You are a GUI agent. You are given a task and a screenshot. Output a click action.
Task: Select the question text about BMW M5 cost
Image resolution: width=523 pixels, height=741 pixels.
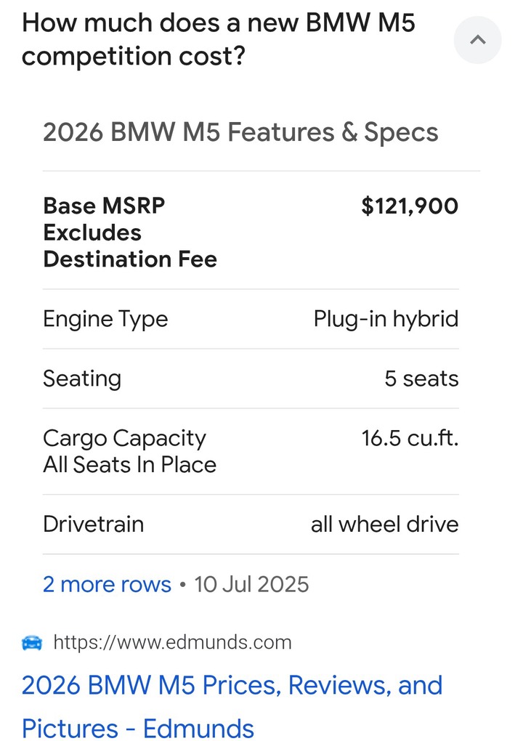(x=218, y=40)
